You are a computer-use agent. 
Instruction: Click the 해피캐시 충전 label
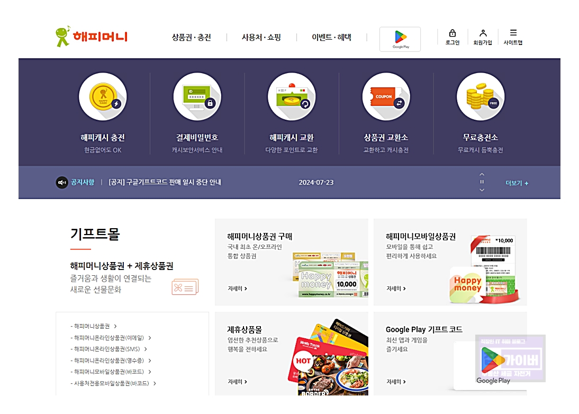(x=103, y=138)
